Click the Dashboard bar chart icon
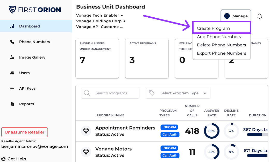Screen dimensions: 270x162 12,26
